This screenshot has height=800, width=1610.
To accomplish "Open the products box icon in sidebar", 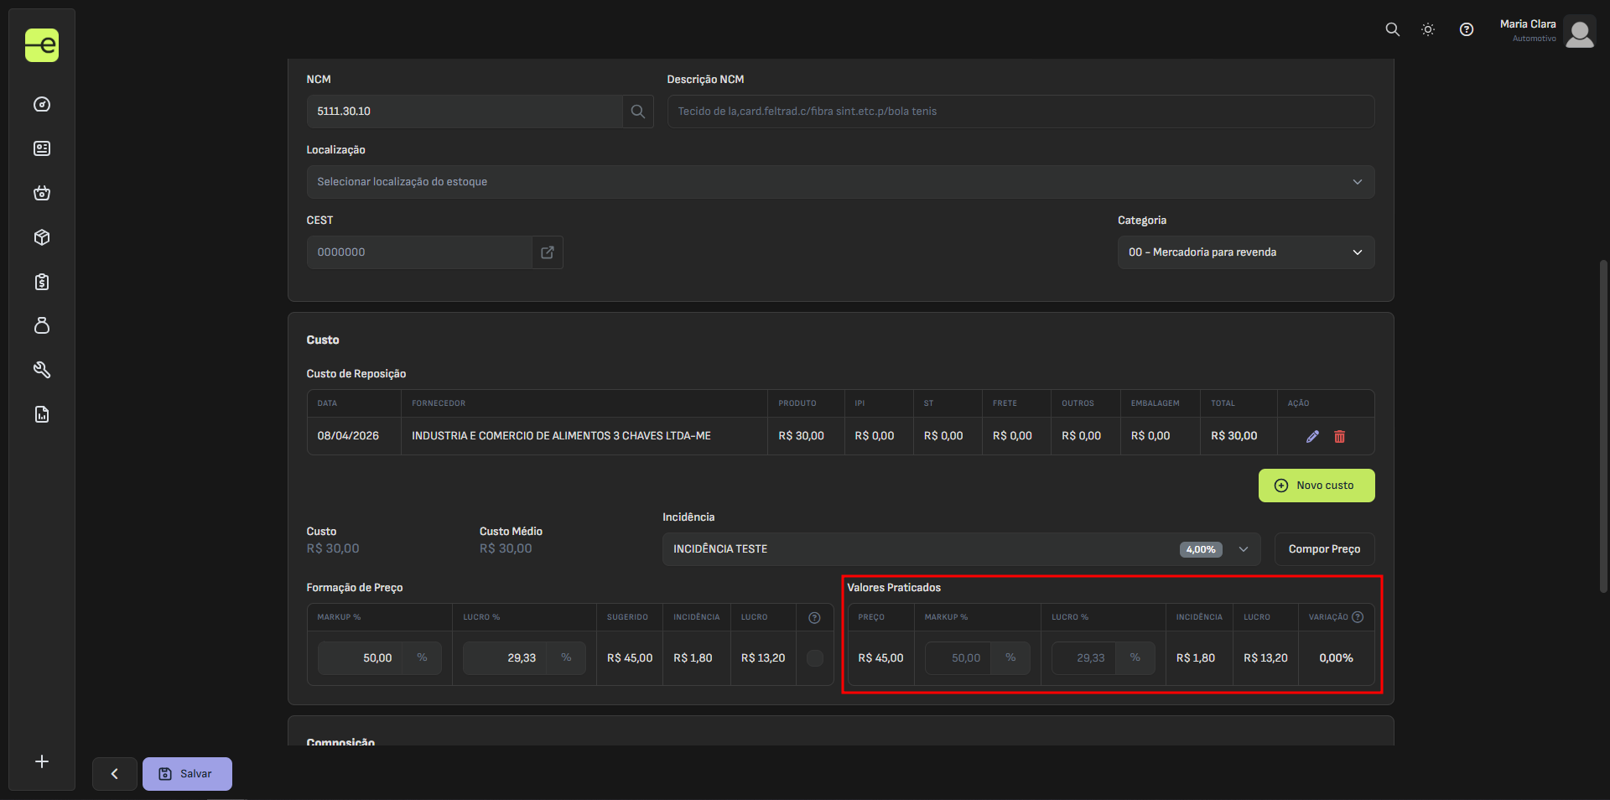I will click(42, 237).
